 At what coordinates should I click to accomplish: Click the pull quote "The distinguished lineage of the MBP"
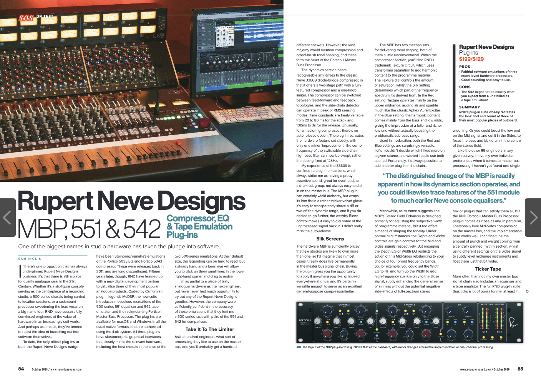449,188
